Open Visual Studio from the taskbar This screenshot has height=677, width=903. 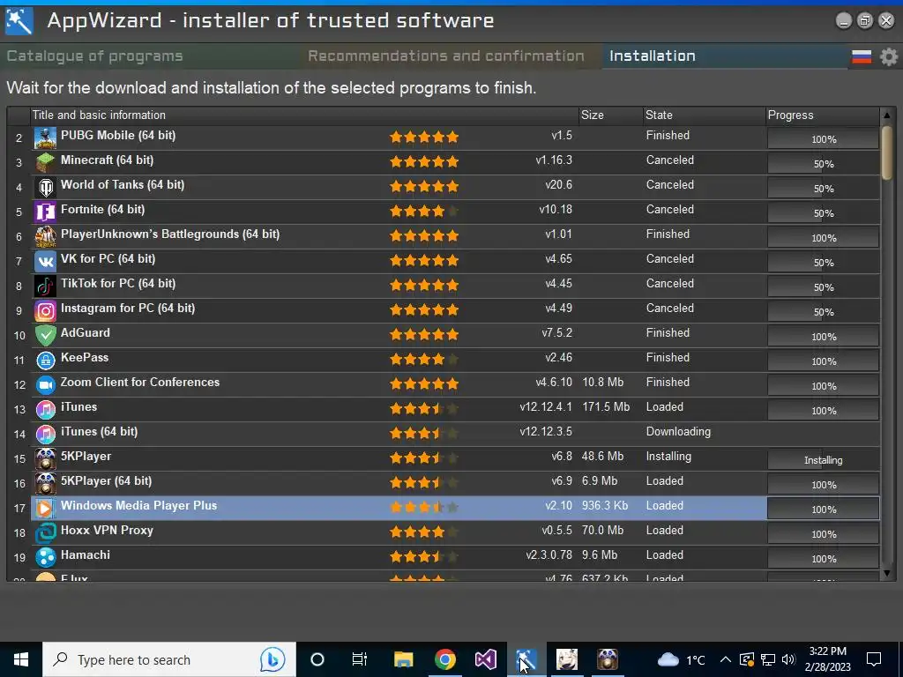click(x=486, y=659)
